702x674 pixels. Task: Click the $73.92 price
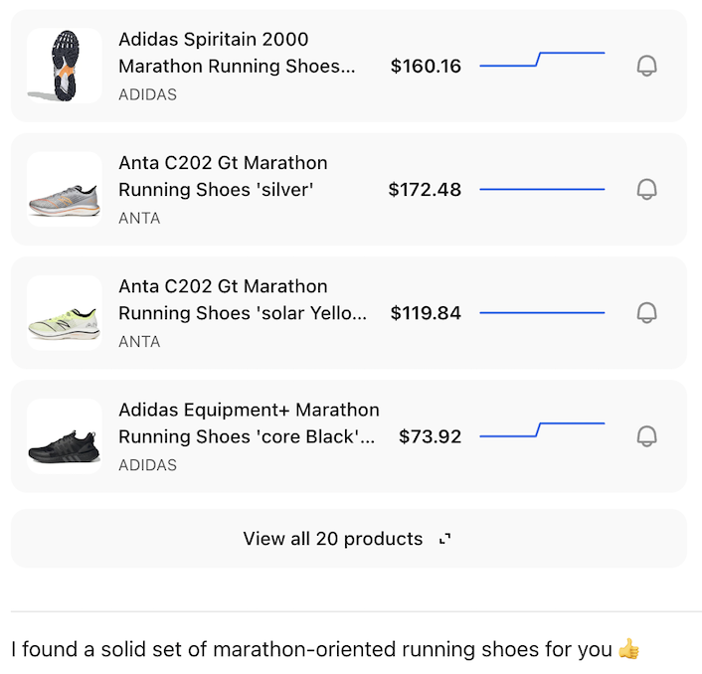pyautogui.click(x=430, y=436)
